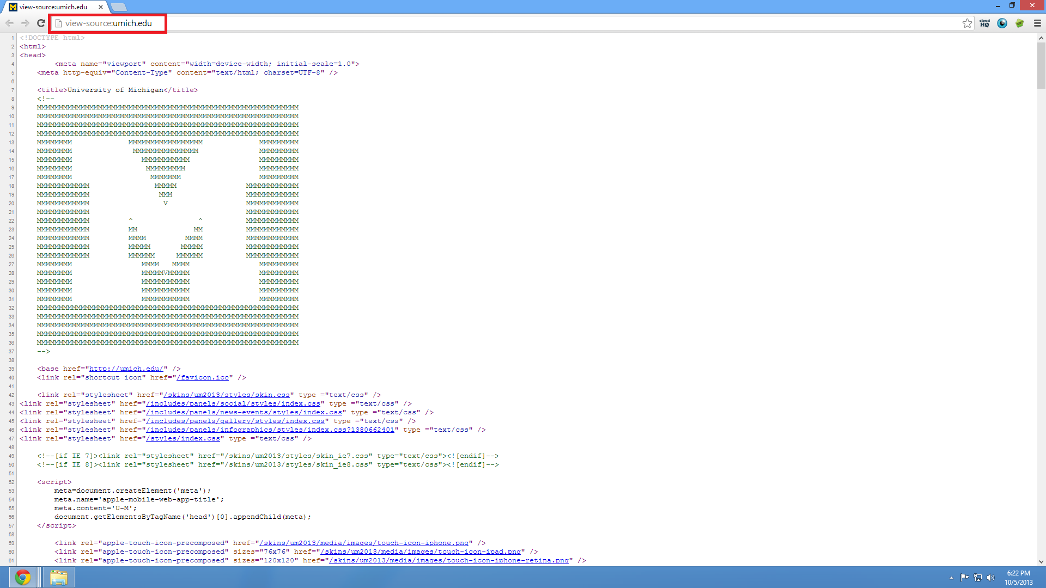Click the green tag extension icon
Viewport: 1046px width, 588px height.
1019,23
